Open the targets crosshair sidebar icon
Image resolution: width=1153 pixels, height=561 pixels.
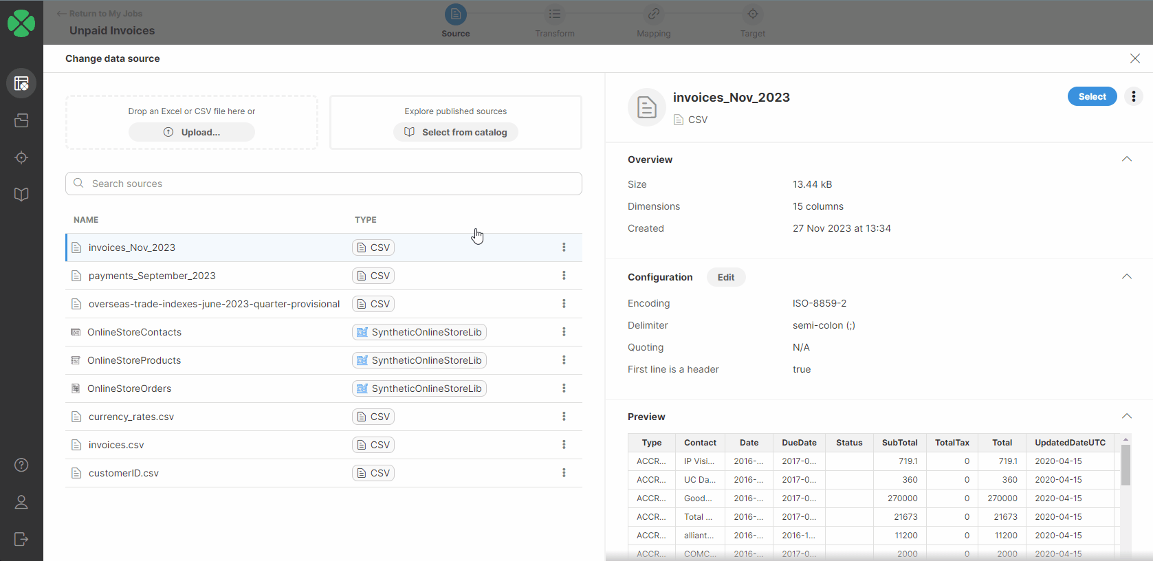pos(21,157)
